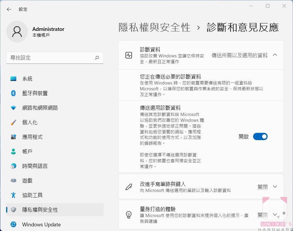Screen dimensions: 293x231
Task: Click 您正在傳送必要的診斷資料 heading
Action: coord(170,77)
